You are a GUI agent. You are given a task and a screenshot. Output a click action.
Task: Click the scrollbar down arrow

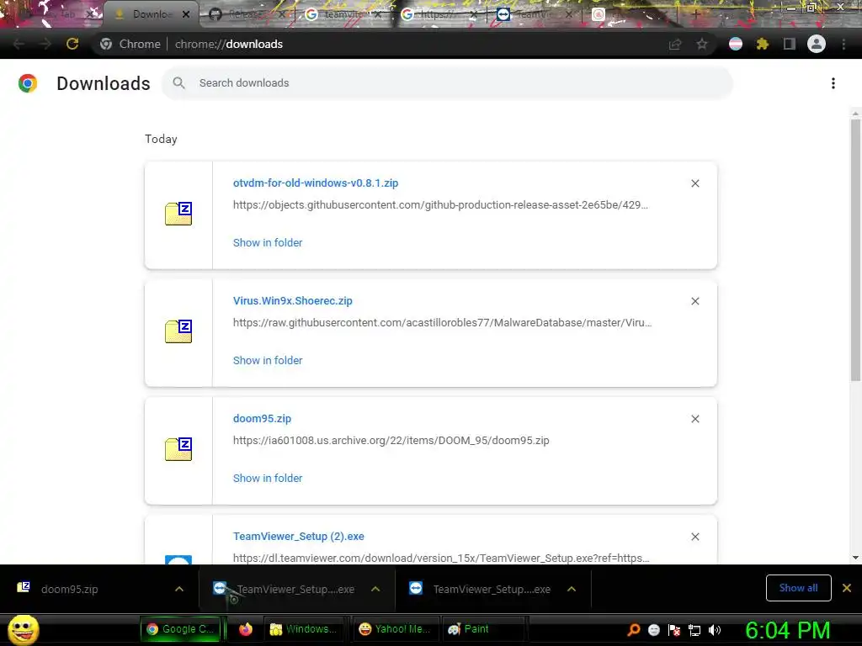855,558
